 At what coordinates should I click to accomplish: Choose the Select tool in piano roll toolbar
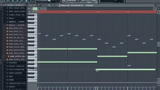click(51, 5)
